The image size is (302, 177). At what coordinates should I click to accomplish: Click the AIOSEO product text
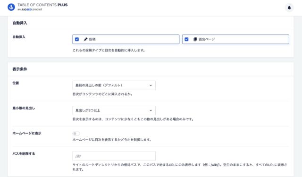tap(30, 9)
